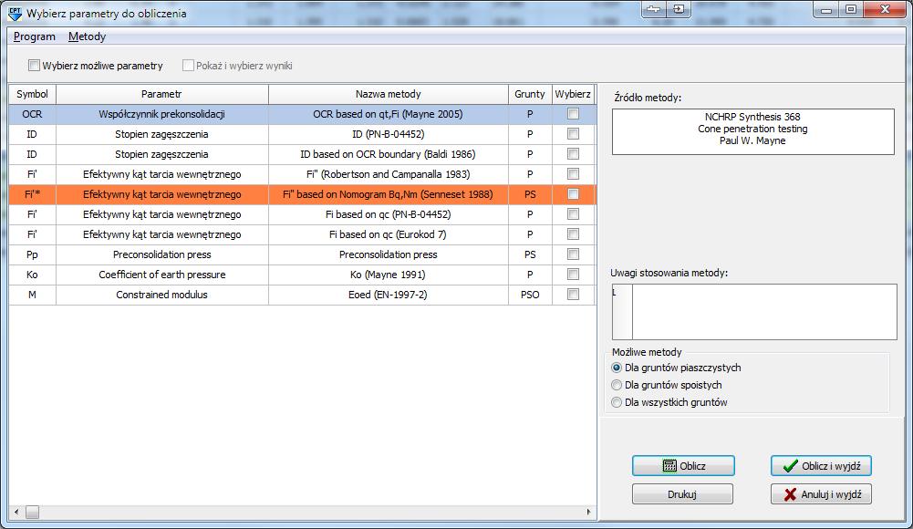Click the left arrow of the horizontal scrollbar
Screen dimensions: 913x529
pyautogui.click(x=16, y=512)
